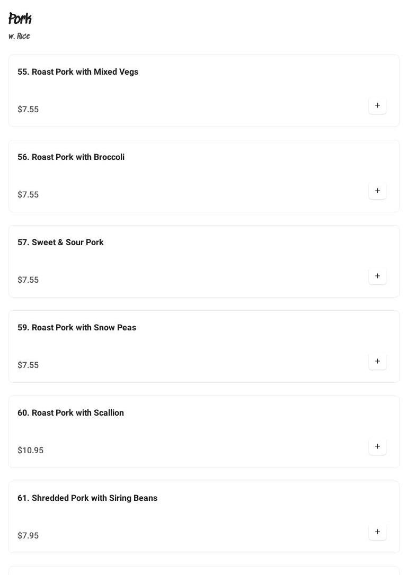Open item 55 Roast Pork with Mixed Vegs
Viewport: 408px width, 575px height.
[x=78, y=72]
